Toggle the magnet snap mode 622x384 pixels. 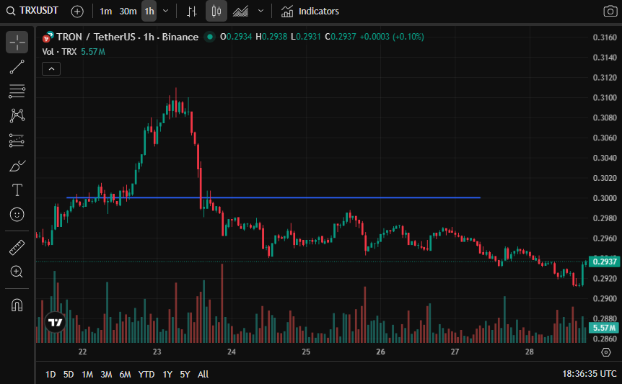click(17, 305)
